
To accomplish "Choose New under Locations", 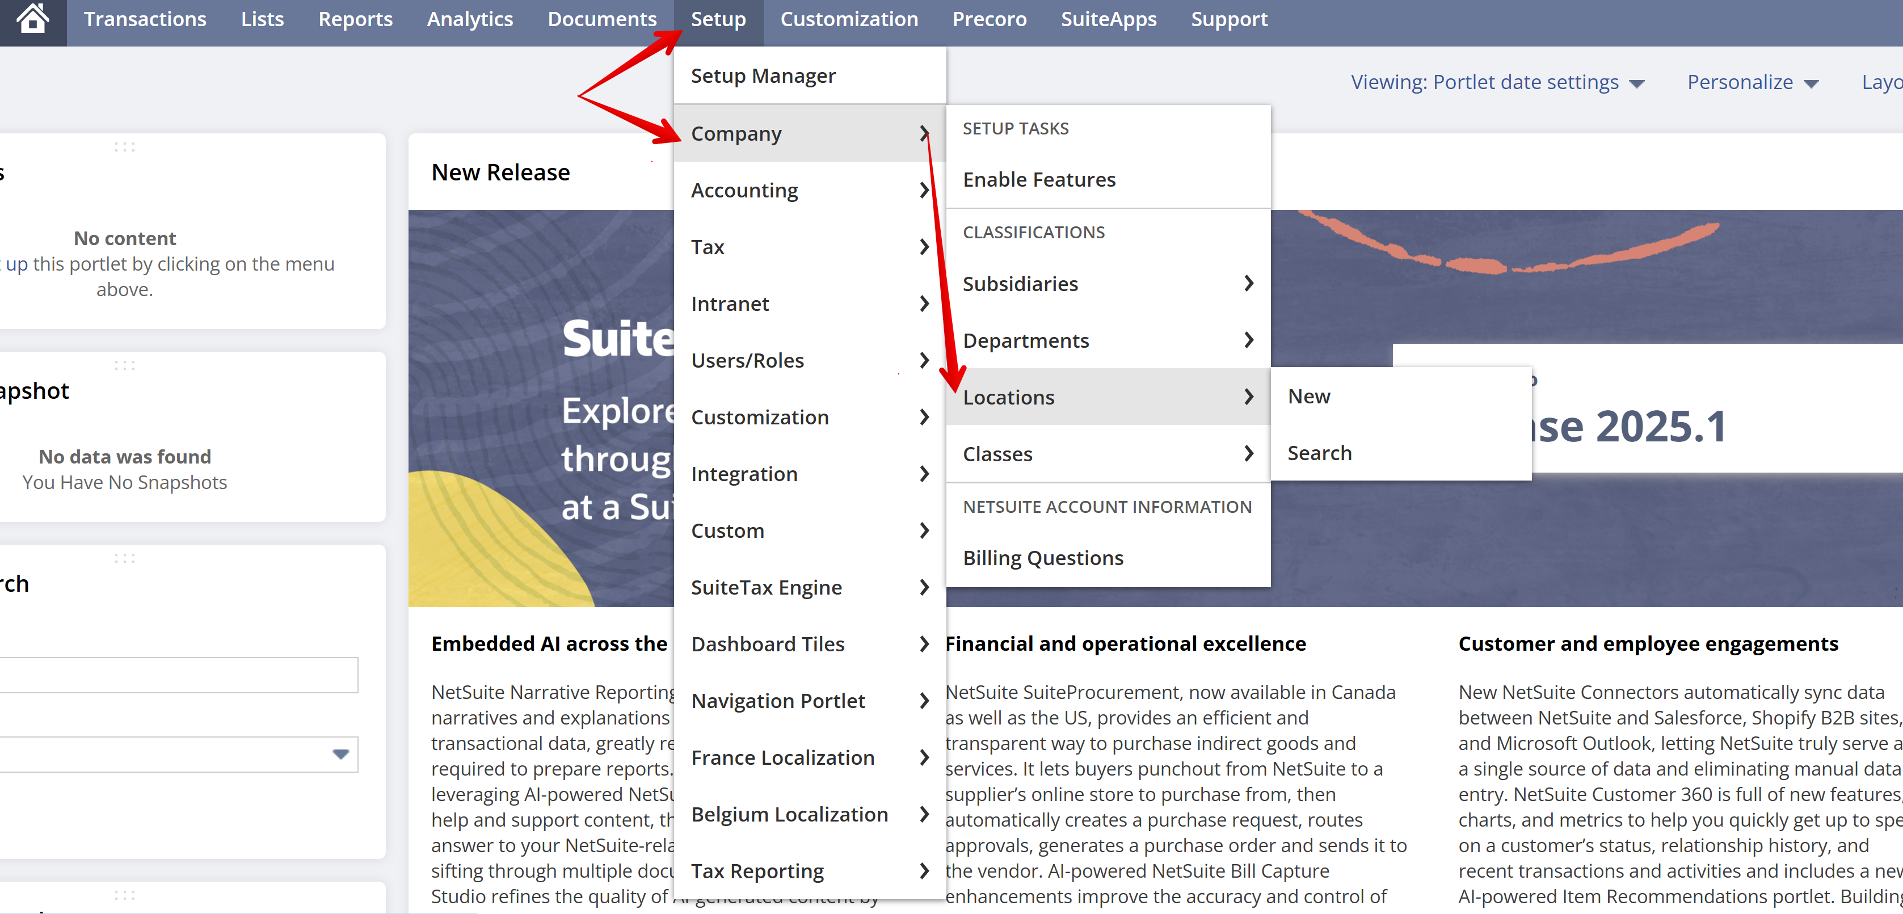I will 1401,396.
